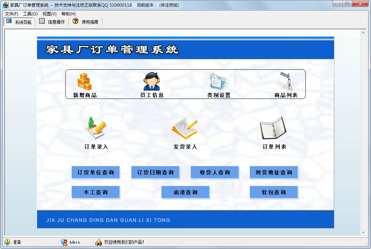Click the 欢迎使用我们的产品! status text
Screen dimensions: 371x249
tap(124, 242)
